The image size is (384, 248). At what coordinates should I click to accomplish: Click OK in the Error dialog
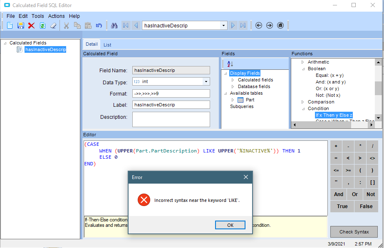(230, 225)
